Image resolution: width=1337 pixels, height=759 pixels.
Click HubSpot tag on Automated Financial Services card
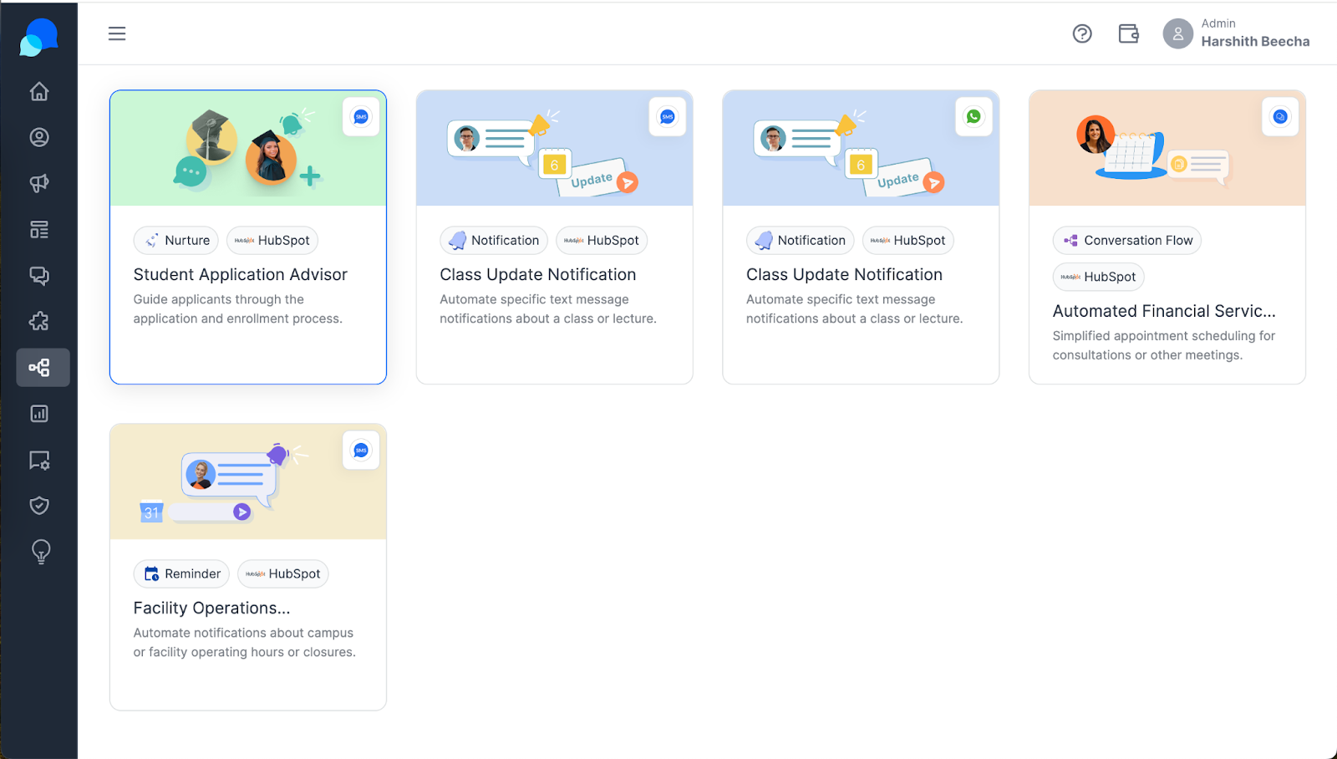pos(1098,277)
